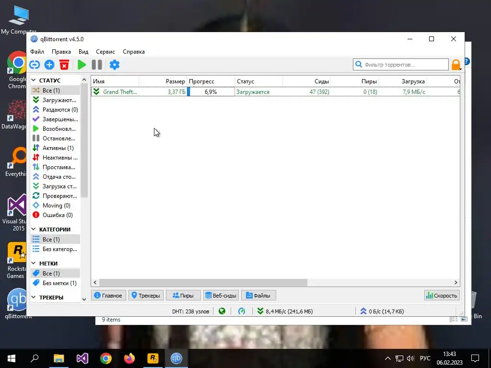Select the Раздаются (0) filter
Screen dimensions: 491x368
[x=56, y=110]
